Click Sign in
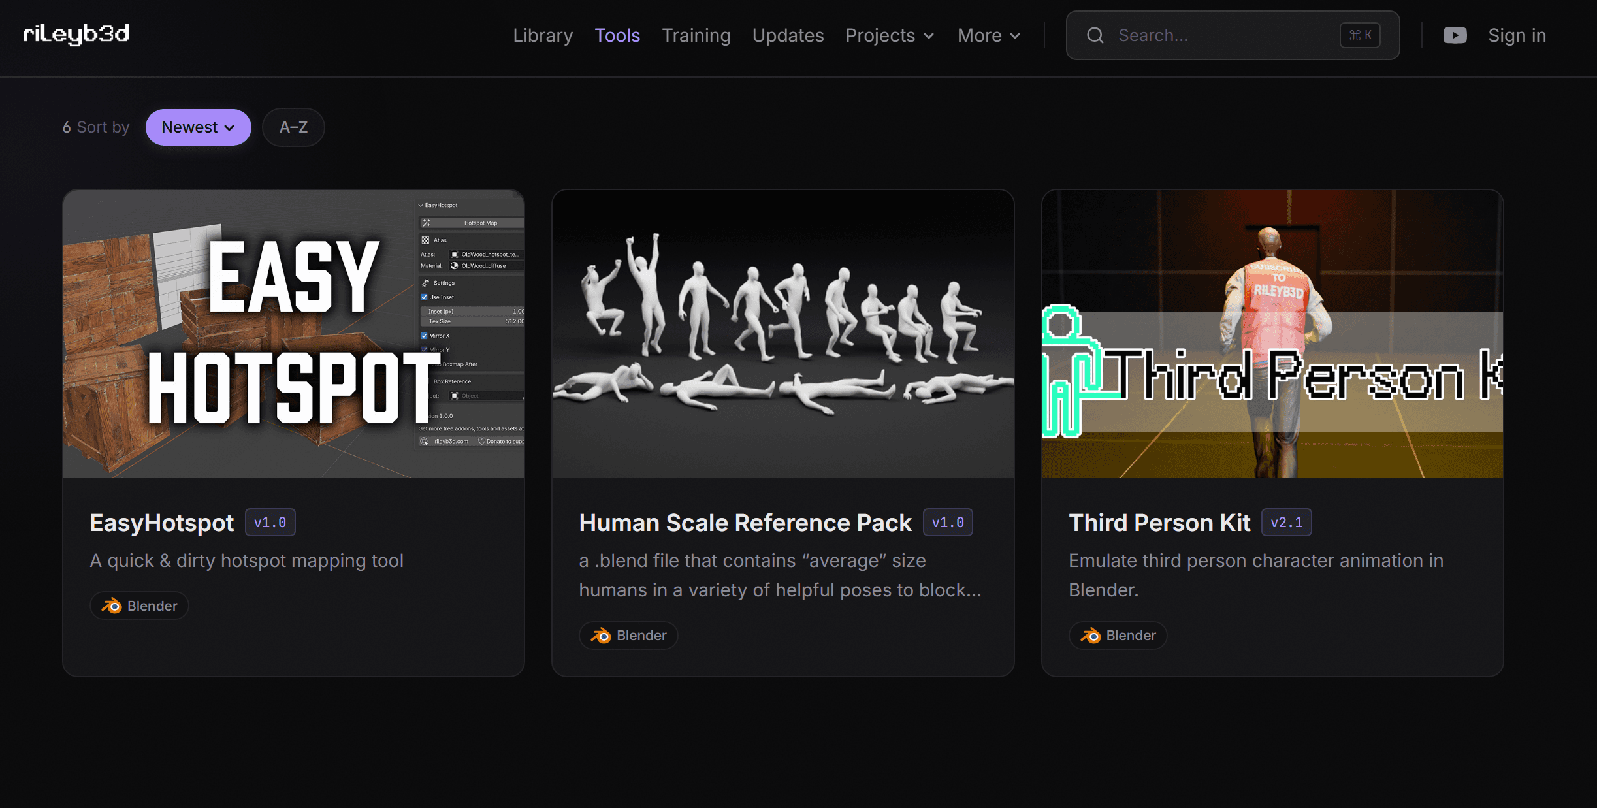This screenshot has height=808, width=1597. click(1517, 35)
